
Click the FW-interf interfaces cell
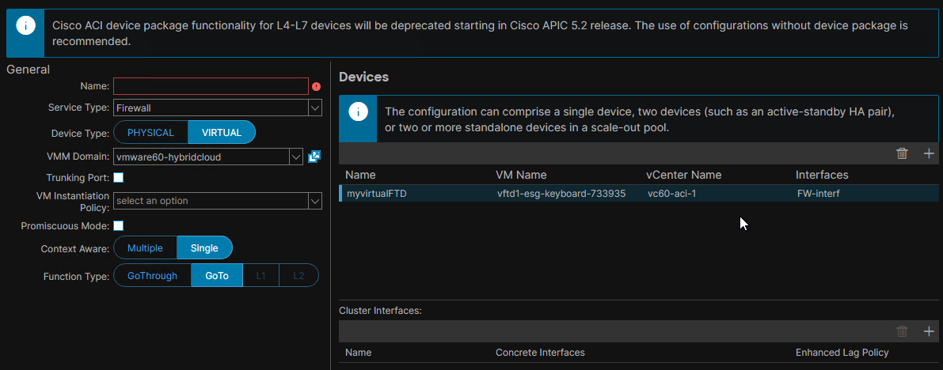tap(819, 194)
